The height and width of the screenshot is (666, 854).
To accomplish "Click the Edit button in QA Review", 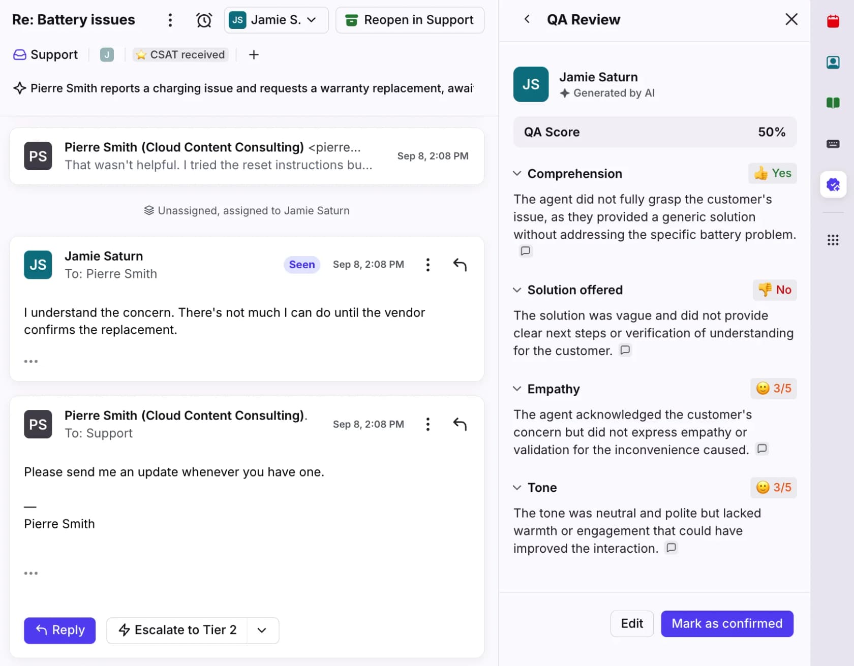I will click(x=632, y=623).
